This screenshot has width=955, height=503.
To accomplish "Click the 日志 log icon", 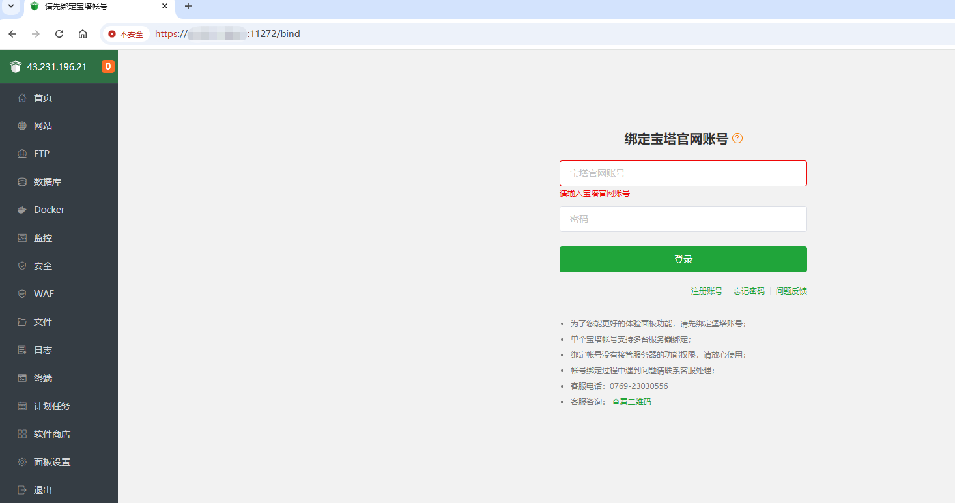I will tap(22, 350).
